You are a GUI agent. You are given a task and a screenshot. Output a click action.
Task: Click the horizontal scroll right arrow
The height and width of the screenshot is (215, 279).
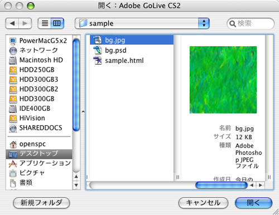pos(261,185)
